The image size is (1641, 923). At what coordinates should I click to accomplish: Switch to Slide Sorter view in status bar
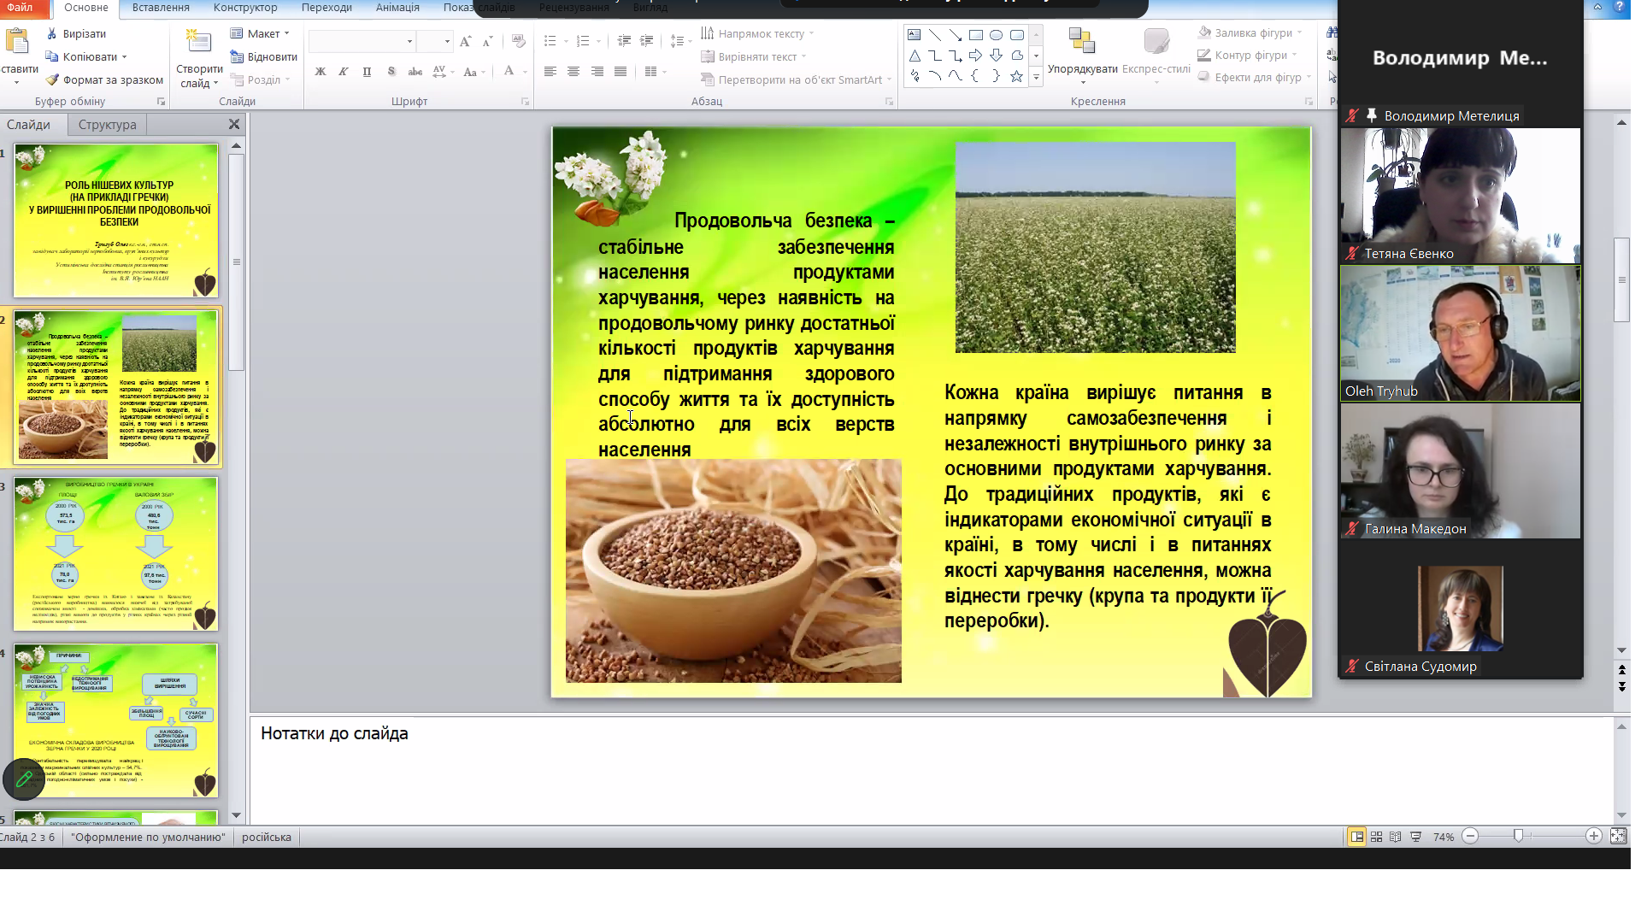point(1376,837)
